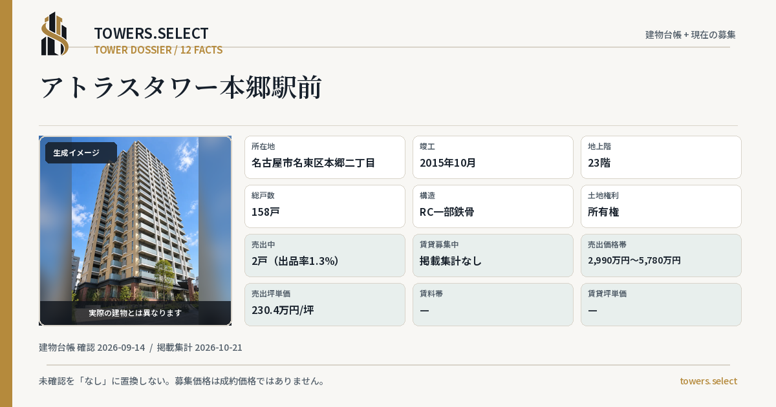This screenshot has height=407, width=776.
Task: Click the 建物台帳 + 現在の募集 header text
Action: click(691, 34)
